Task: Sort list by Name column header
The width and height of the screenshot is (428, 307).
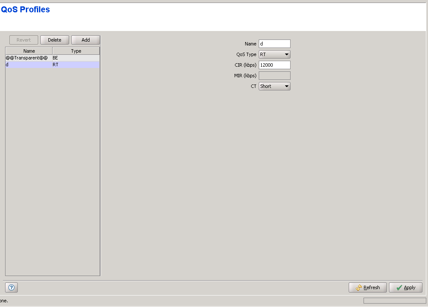Action: click(x=29, y=51)
